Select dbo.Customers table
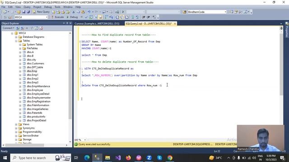The height and width of the screenshot is (162, 289). point(35,63)
